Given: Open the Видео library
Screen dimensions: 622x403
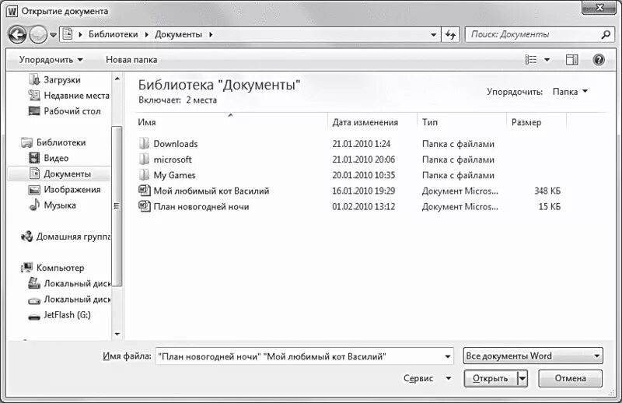Looking at the screenshot, I should [x=49, y=158].
